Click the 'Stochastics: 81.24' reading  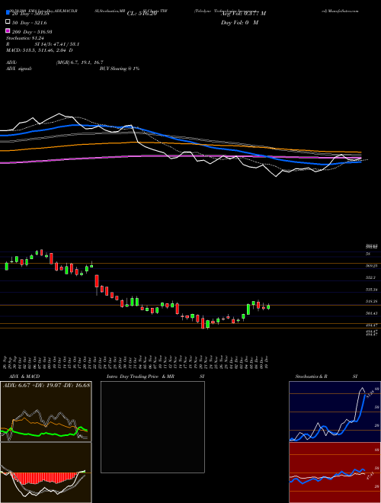(x=24, y=38)
